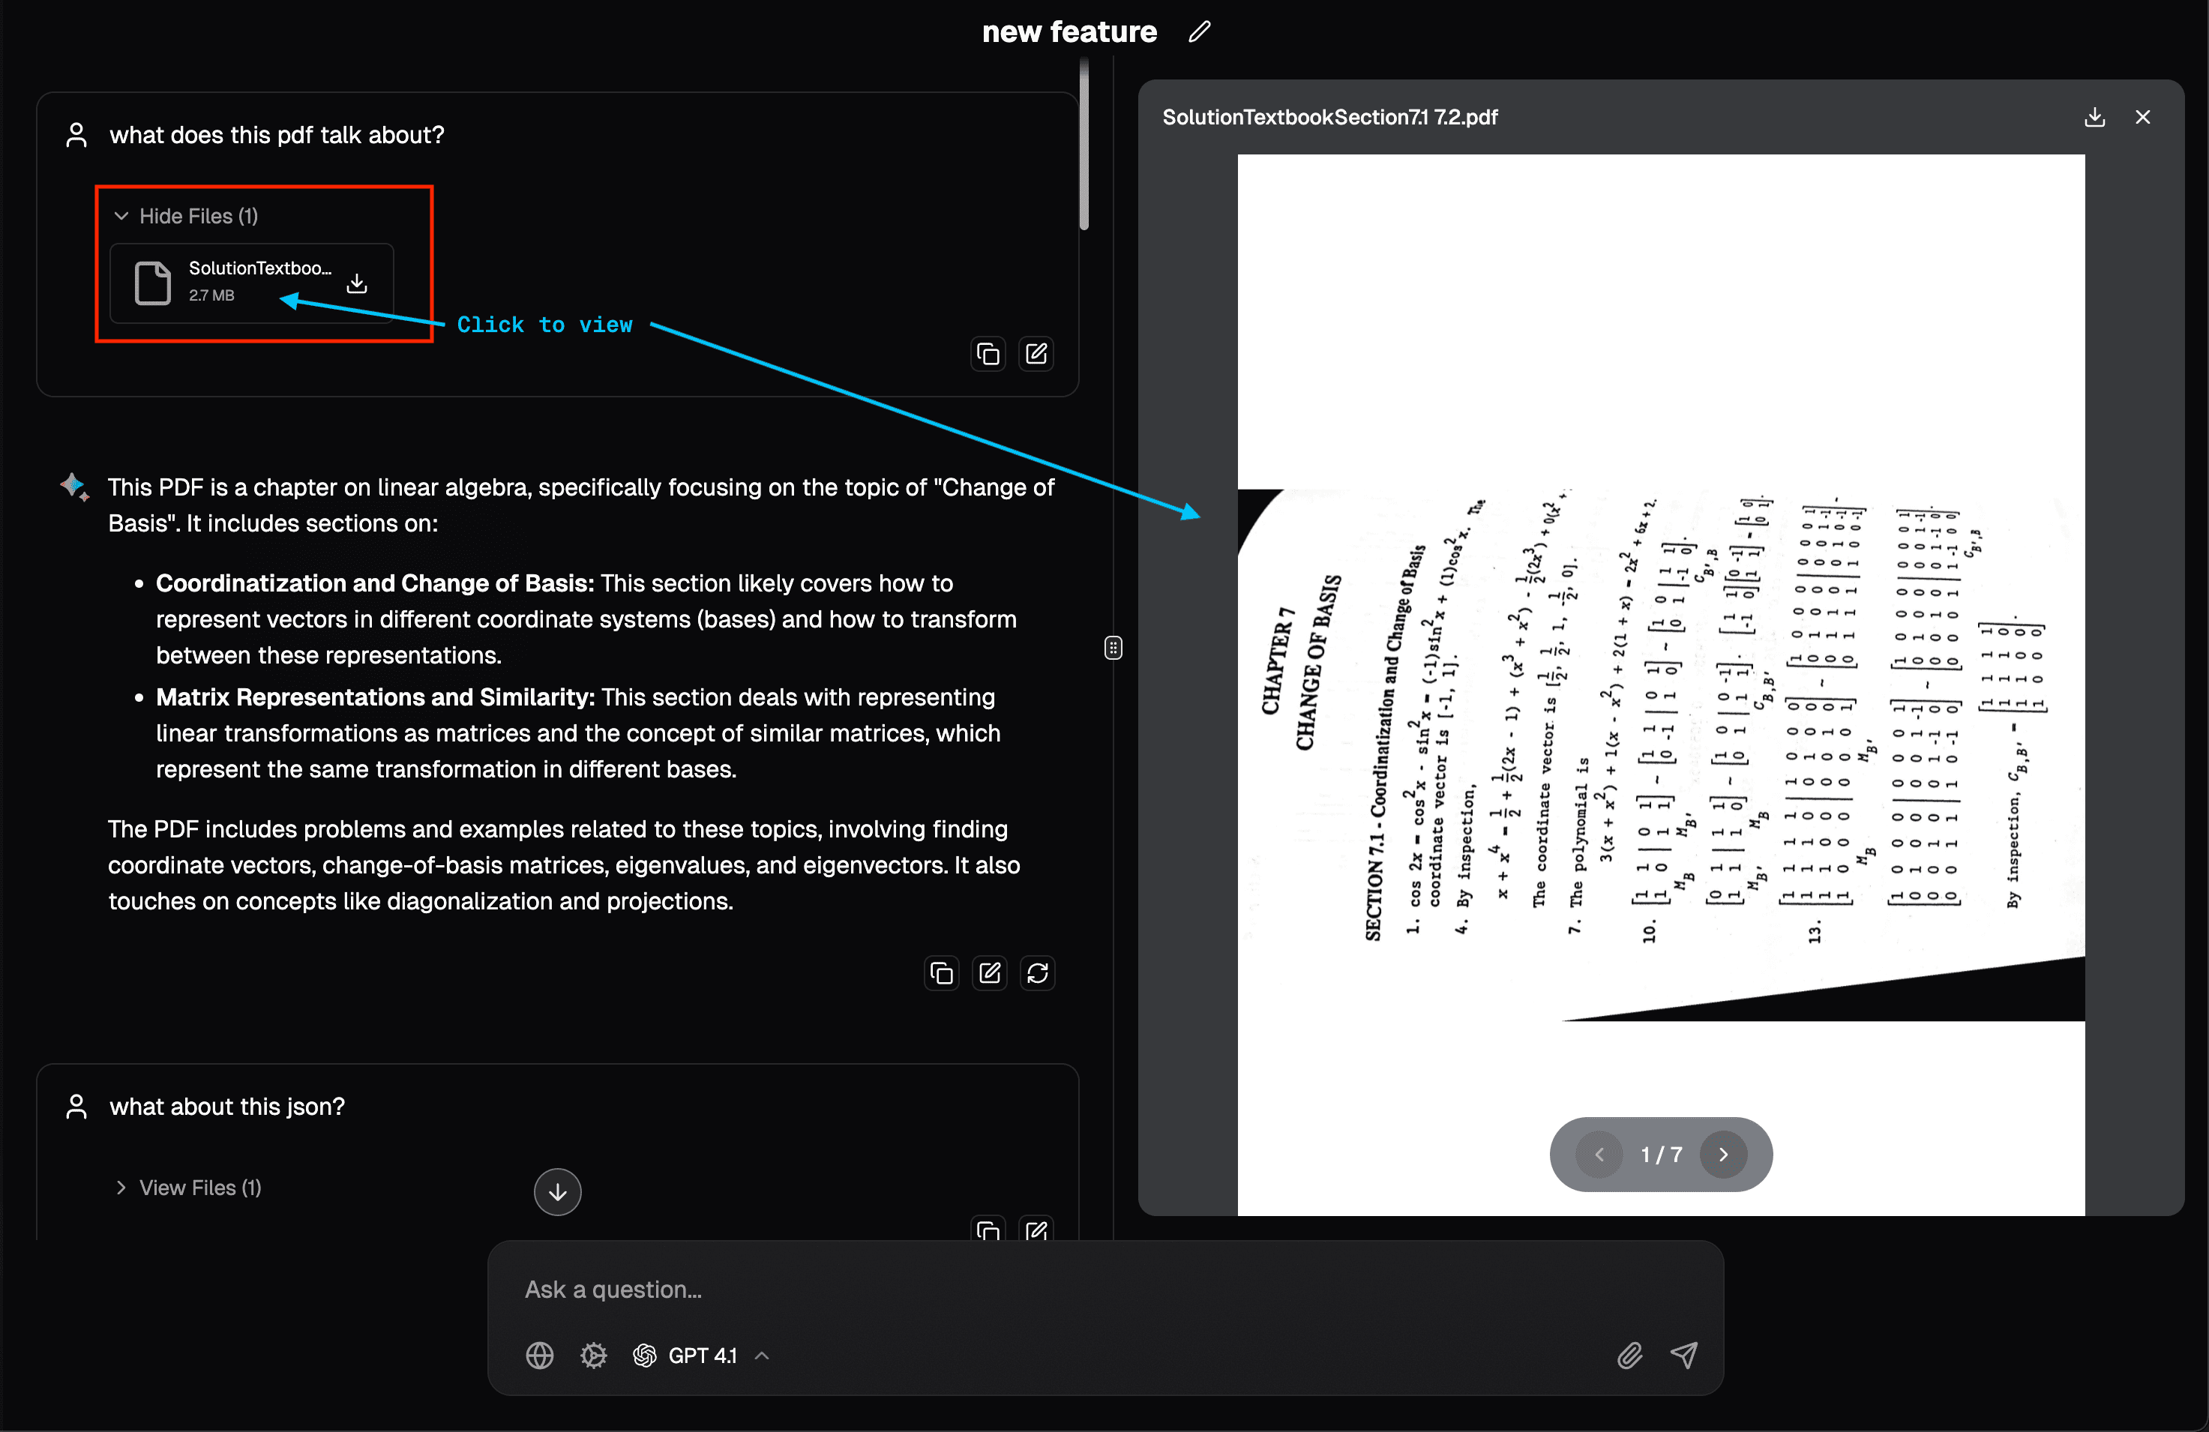The height and width of the screenshot is (1432, 2209).
Task: Edit the chat title with pencil icon
Action: (1200, 31)
